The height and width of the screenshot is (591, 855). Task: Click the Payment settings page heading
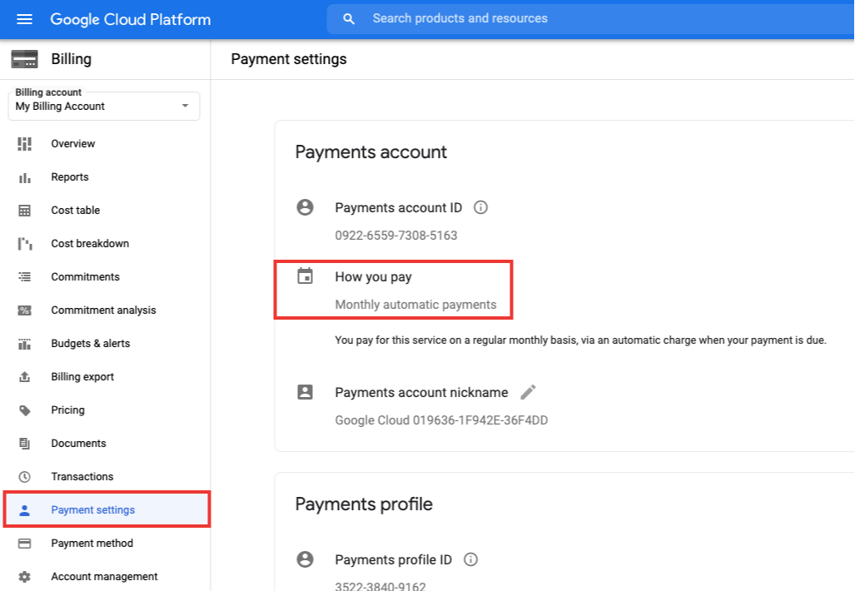click(289, 59)
